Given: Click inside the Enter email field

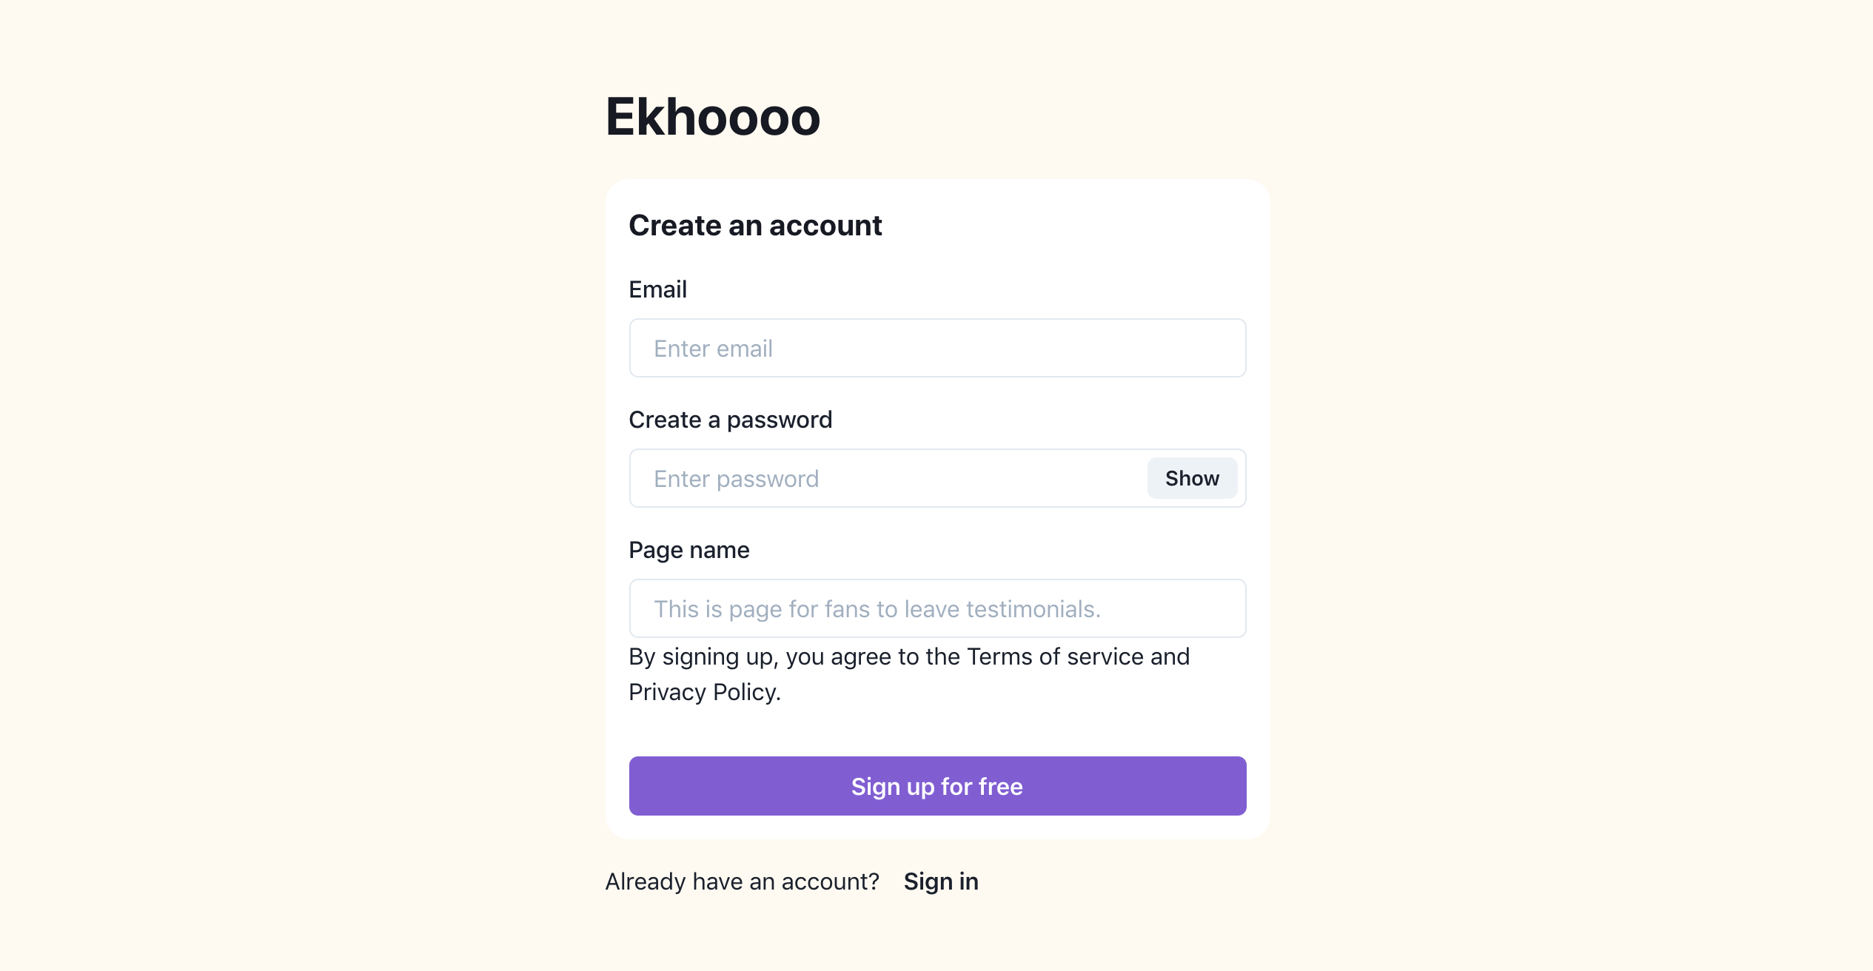Looking at the screenshot, I should [936, 348].
